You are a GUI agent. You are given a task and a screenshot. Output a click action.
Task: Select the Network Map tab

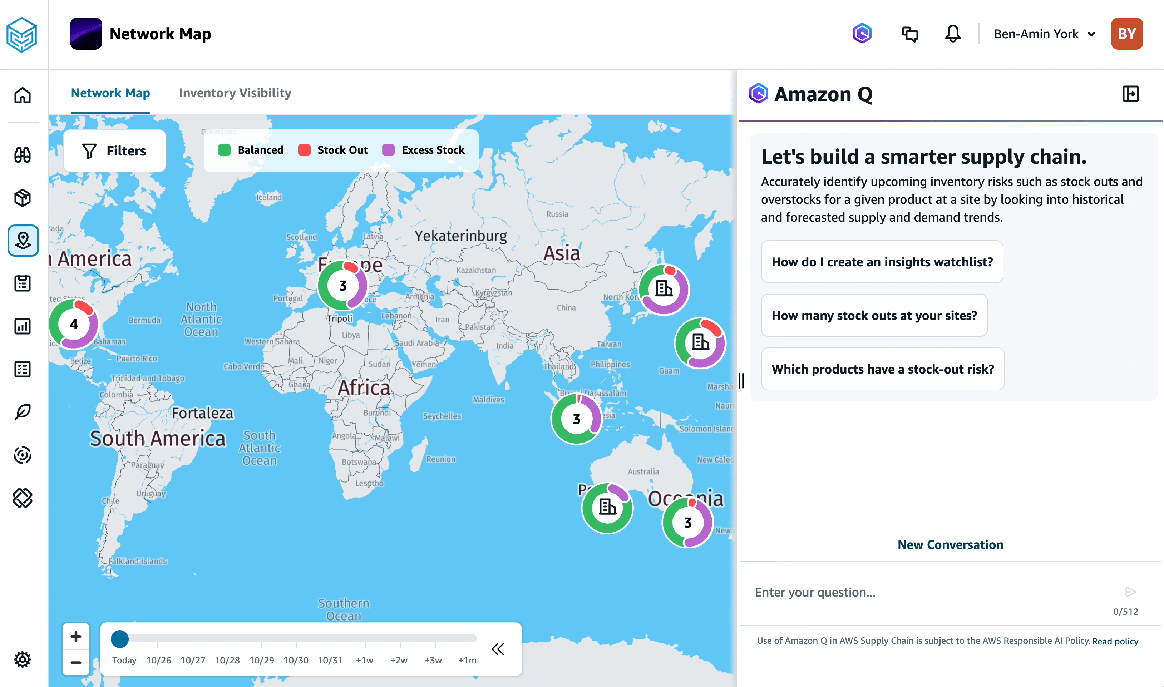click(x=110, y=93)
